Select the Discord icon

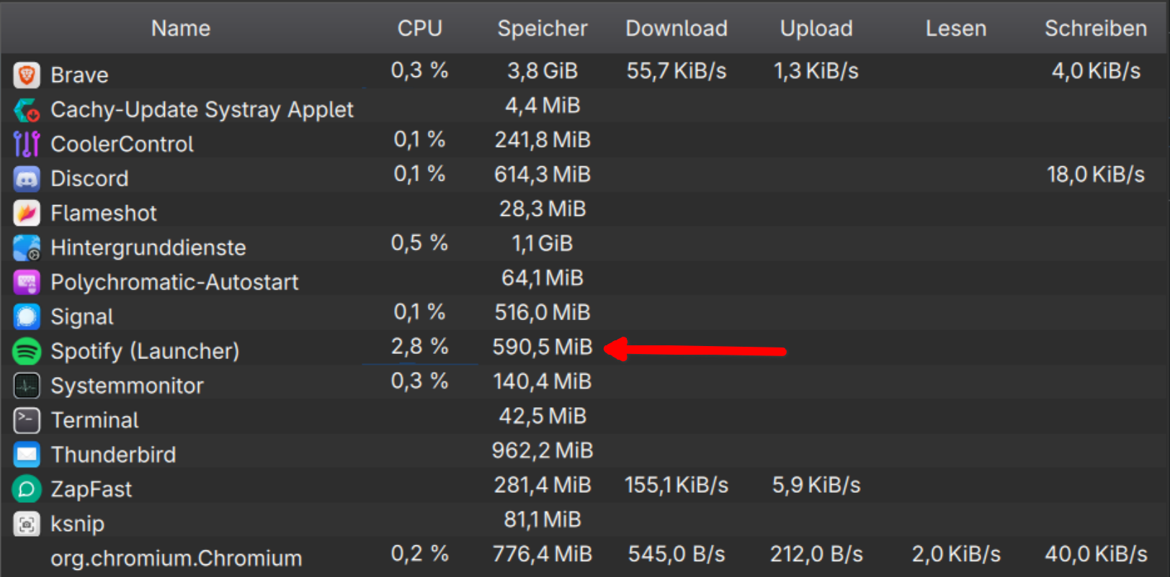(x=27, y=178)
